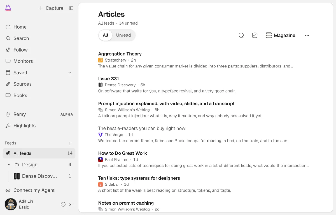Toggle the sidebar panel icon
This screenshot has width=336, height=215.
[71, 8]
